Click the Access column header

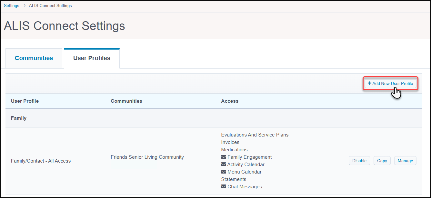coord(230,101)
